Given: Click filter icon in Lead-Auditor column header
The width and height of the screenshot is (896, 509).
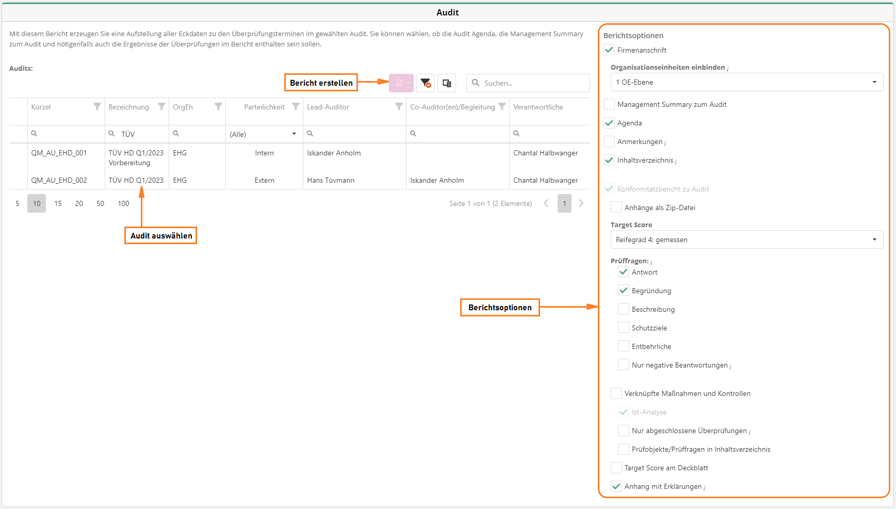Looking at the screenshot, I should click(x=399, y=107).
